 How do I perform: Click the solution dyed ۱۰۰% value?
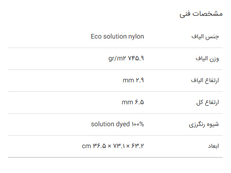tap(118, 124)
